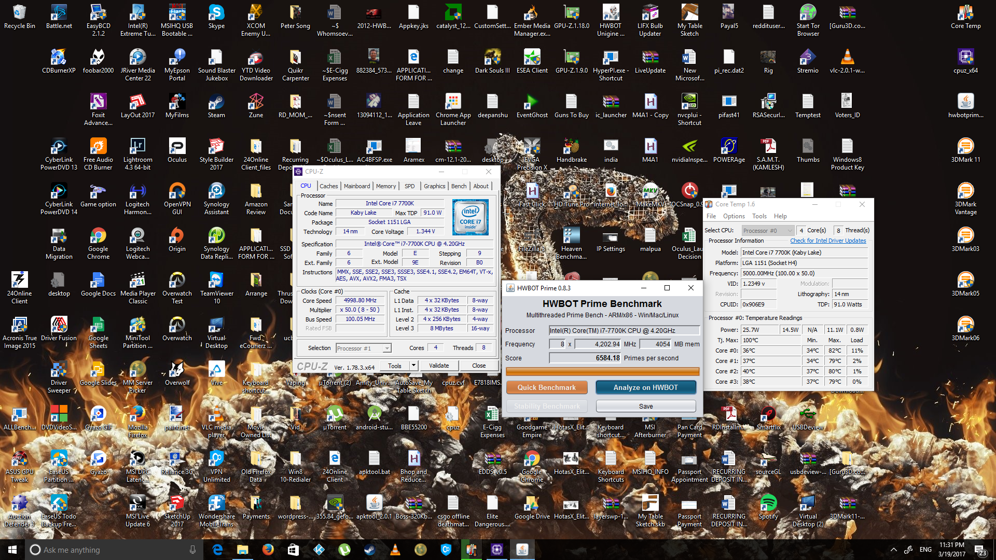The height and width of the screenshot is (560, 996).
Task: Open the SPD tab in CPU-Z
Action: tap(410, 186)
